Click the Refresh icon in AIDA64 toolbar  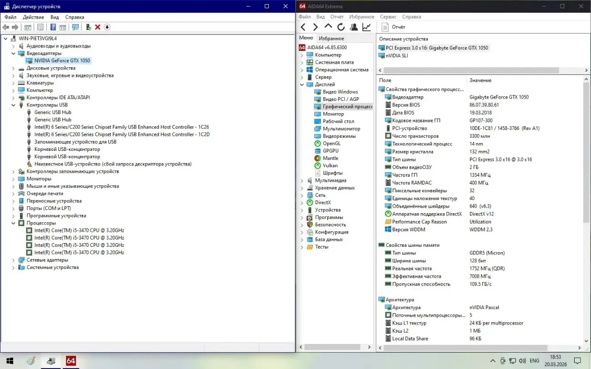pyautogui.click(x=341, y=27)
